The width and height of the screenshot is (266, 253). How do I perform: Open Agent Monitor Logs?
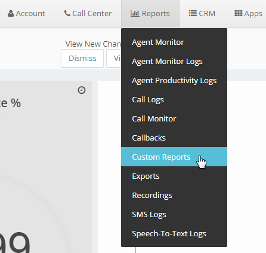point(174,62)
